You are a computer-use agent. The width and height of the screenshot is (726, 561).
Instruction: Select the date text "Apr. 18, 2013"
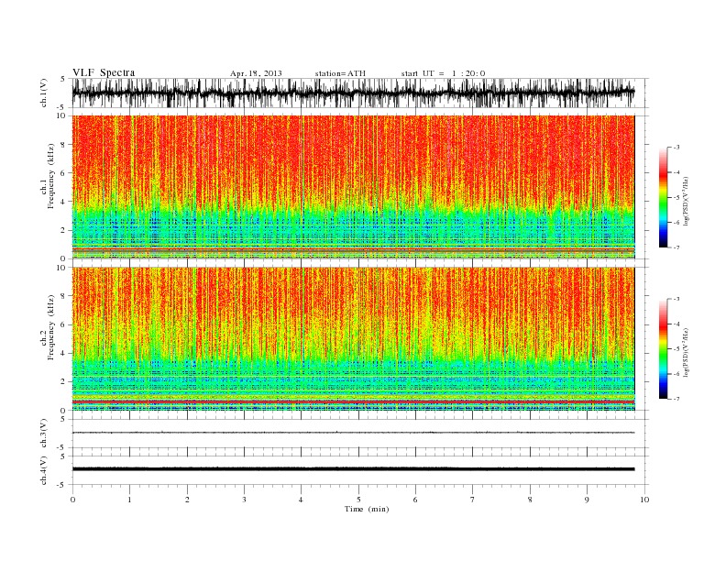(256, 73)
